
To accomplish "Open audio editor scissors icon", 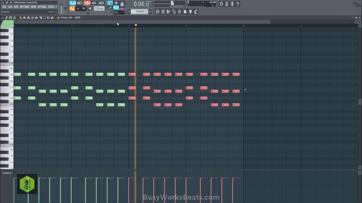I will click(227, 4).
